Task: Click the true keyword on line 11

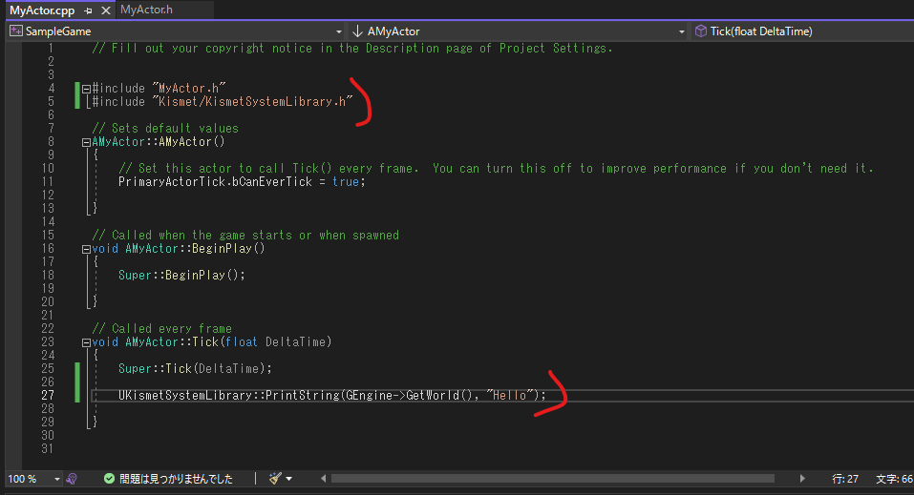Action: click(x=345, y=182)
